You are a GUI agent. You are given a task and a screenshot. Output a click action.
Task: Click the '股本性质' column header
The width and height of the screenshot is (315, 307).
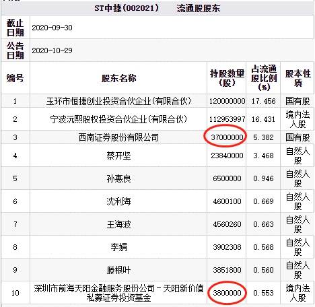click(297, 78)
